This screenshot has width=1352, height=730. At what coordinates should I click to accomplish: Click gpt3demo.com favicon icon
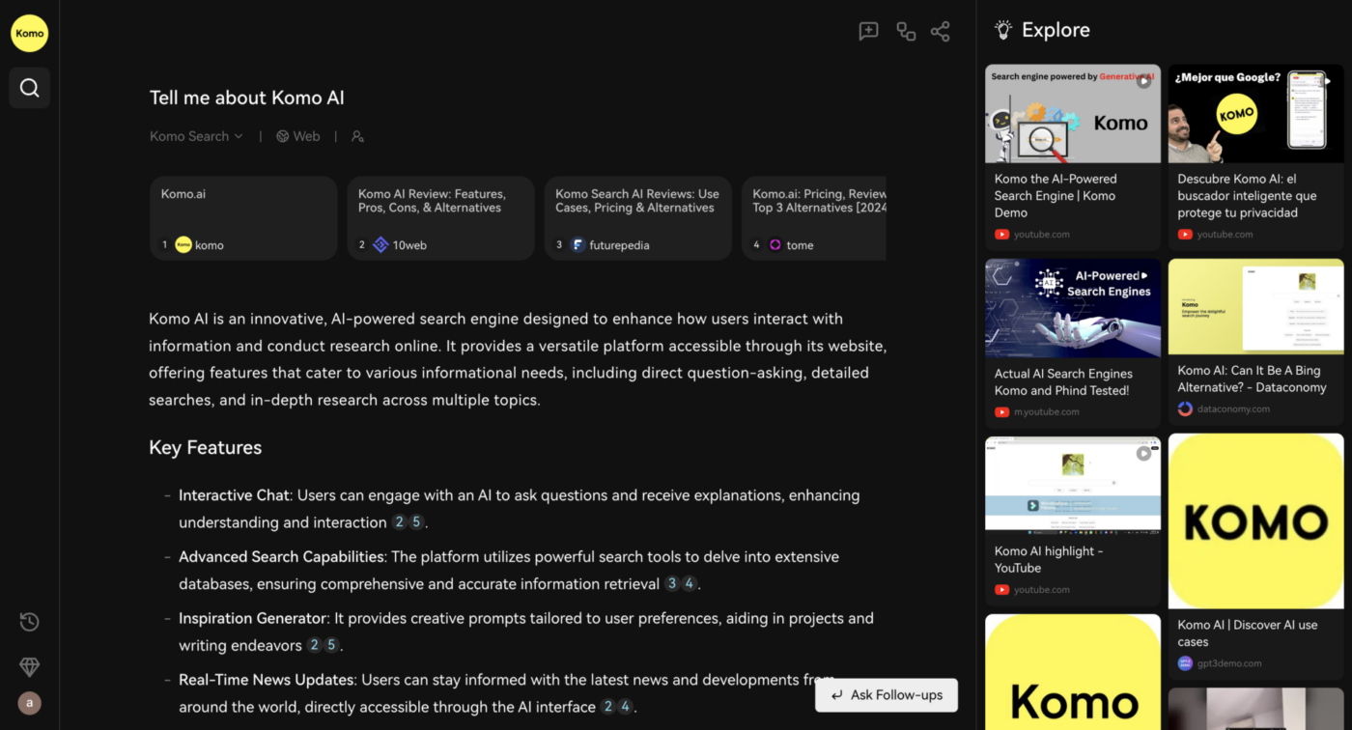1185,663
